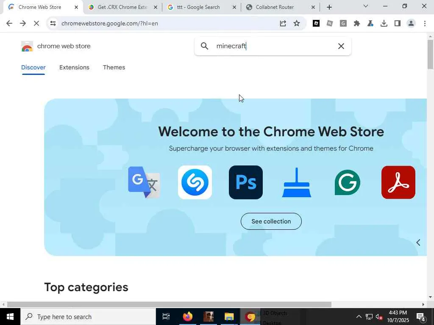434x325 pixels.
Task: Click the horizontal scrollbar thumb
Action: point(169,304)
